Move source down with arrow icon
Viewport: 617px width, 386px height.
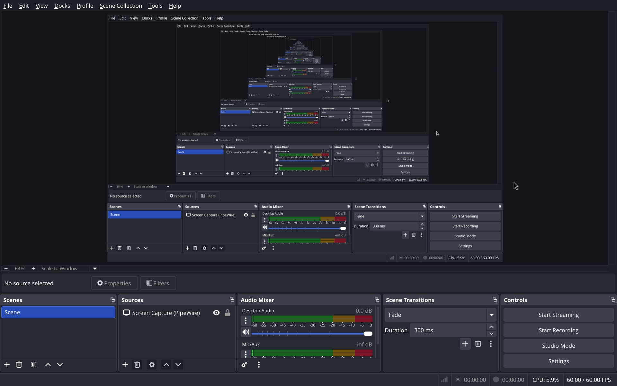178,364
